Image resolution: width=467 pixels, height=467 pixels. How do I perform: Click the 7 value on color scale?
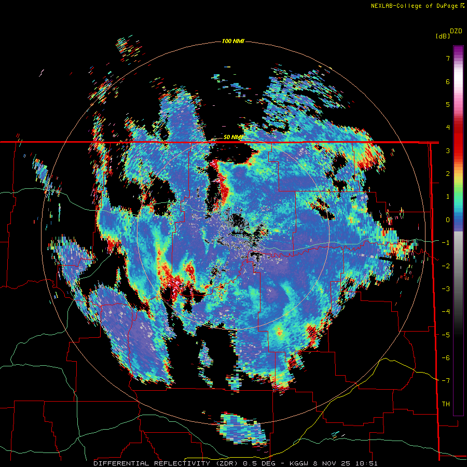(448, 58)
